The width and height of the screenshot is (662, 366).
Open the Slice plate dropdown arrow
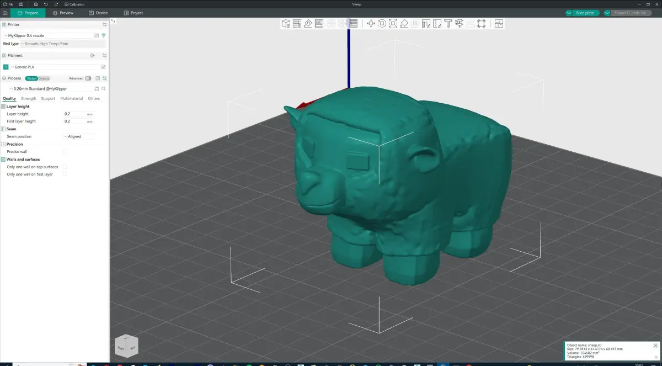[569, 13]
